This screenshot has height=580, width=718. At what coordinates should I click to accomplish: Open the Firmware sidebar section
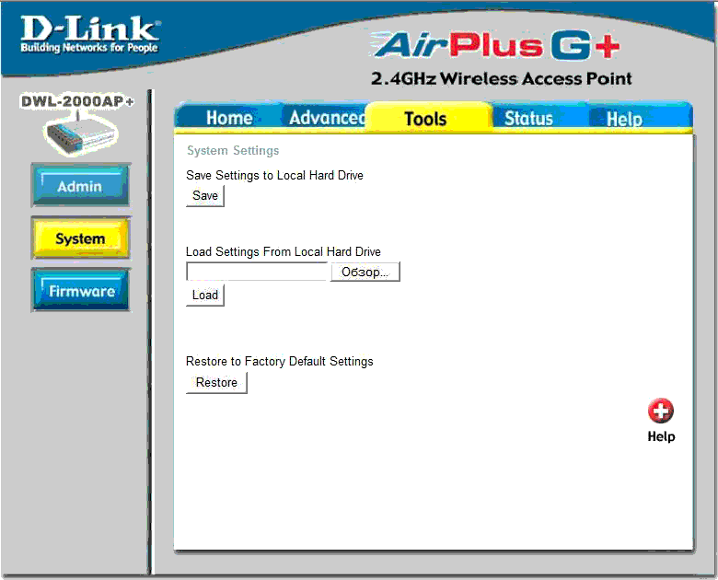81,290
